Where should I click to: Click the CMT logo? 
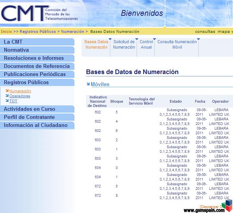tap(39, 13)
